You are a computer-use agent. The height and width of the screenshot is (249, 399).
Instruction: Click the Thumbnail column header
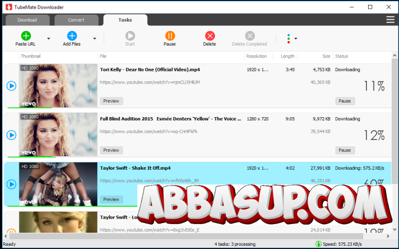(30, 56)
